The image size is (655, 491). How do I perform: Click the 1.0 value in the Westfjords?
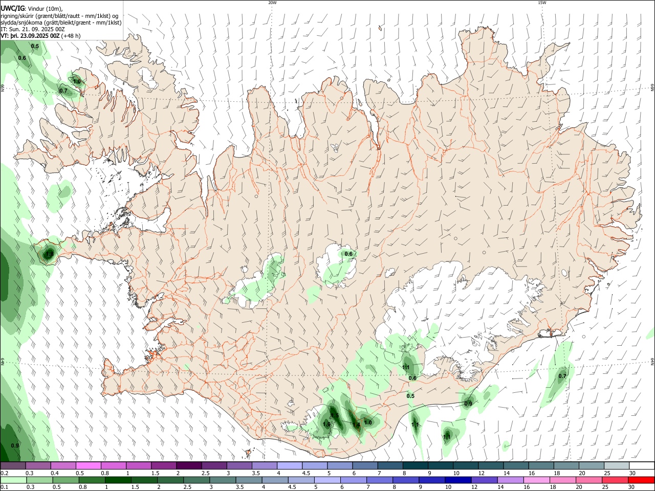77,81
